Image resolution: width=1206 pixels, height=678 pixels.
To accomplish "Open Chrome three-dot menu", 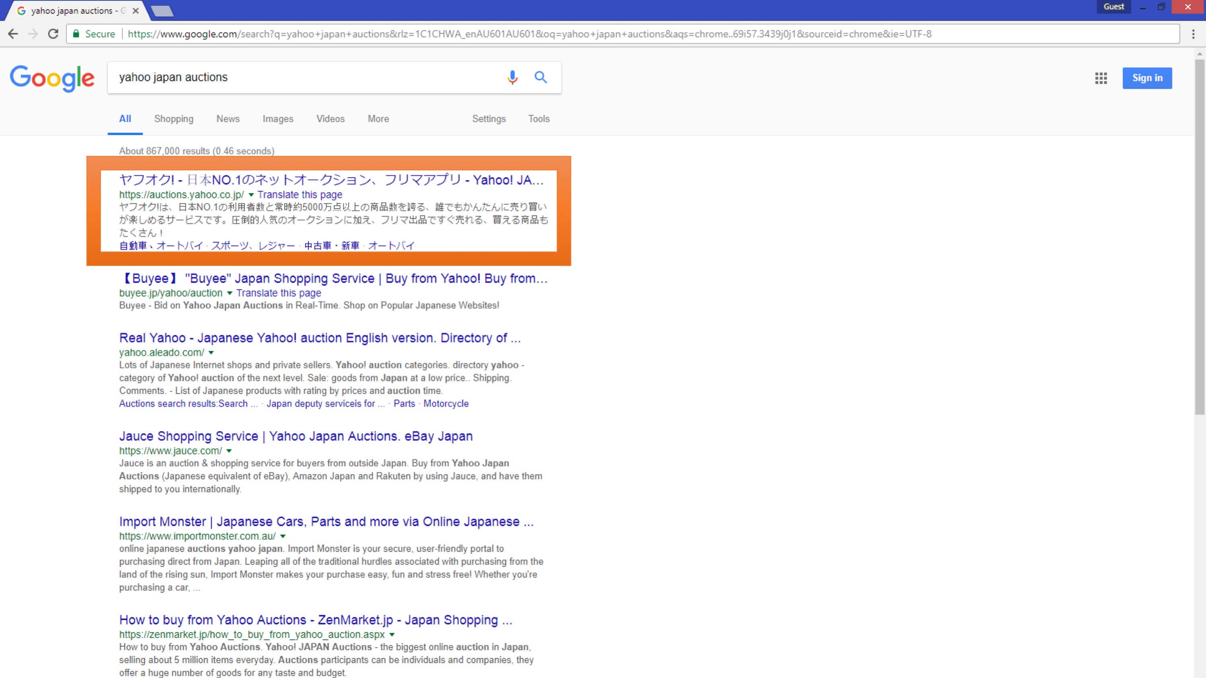I will coord(1193,34).
